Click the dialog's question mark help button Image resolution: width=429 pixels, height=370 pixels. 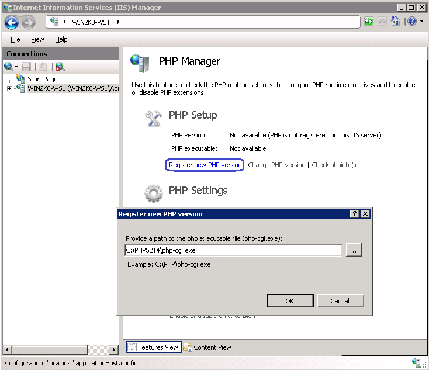click(x=354, y=214)
